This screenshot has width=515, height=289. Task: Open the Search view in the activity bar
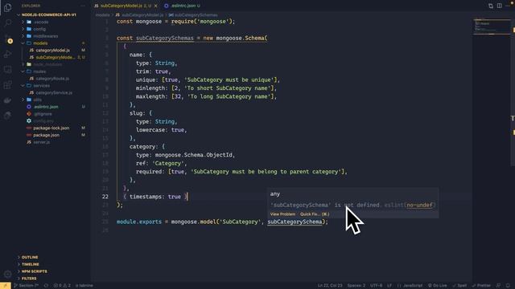8,23
